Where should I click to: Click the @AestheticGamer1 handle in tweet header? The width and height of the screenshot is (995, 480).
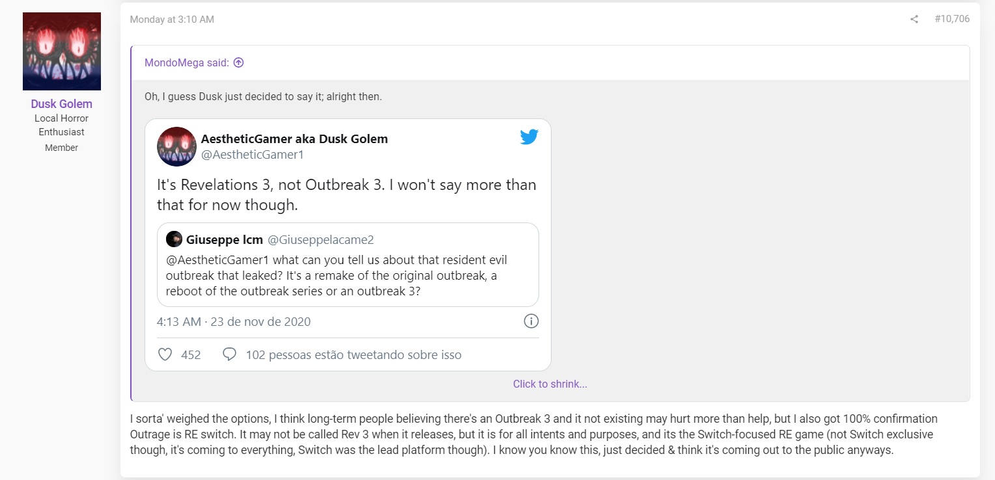click(x=253, y=155)
